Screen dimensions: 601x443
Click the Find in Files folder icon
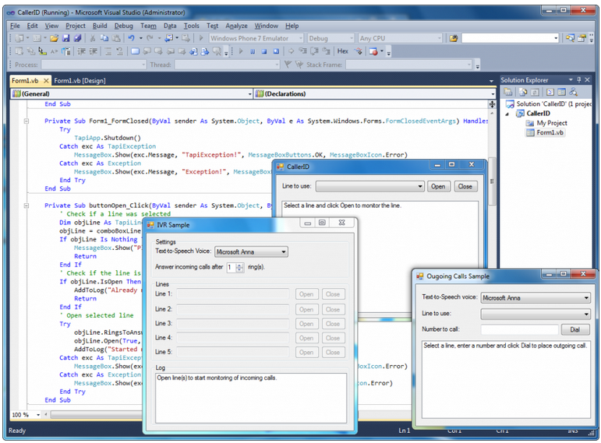click(454, 38)
